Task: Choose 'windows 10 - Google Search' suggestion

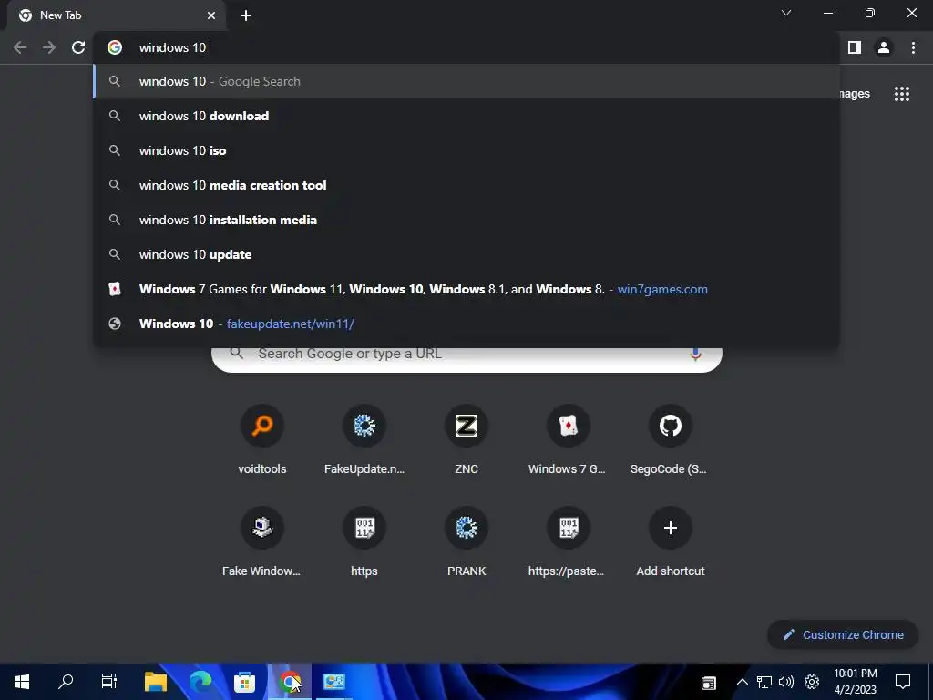Action: 466,81
